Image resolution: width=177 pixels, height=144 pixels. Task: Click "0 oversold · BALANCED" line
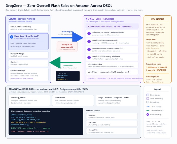pos(156,70)
